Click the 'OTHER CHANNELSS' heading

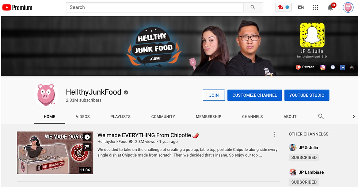308,134
